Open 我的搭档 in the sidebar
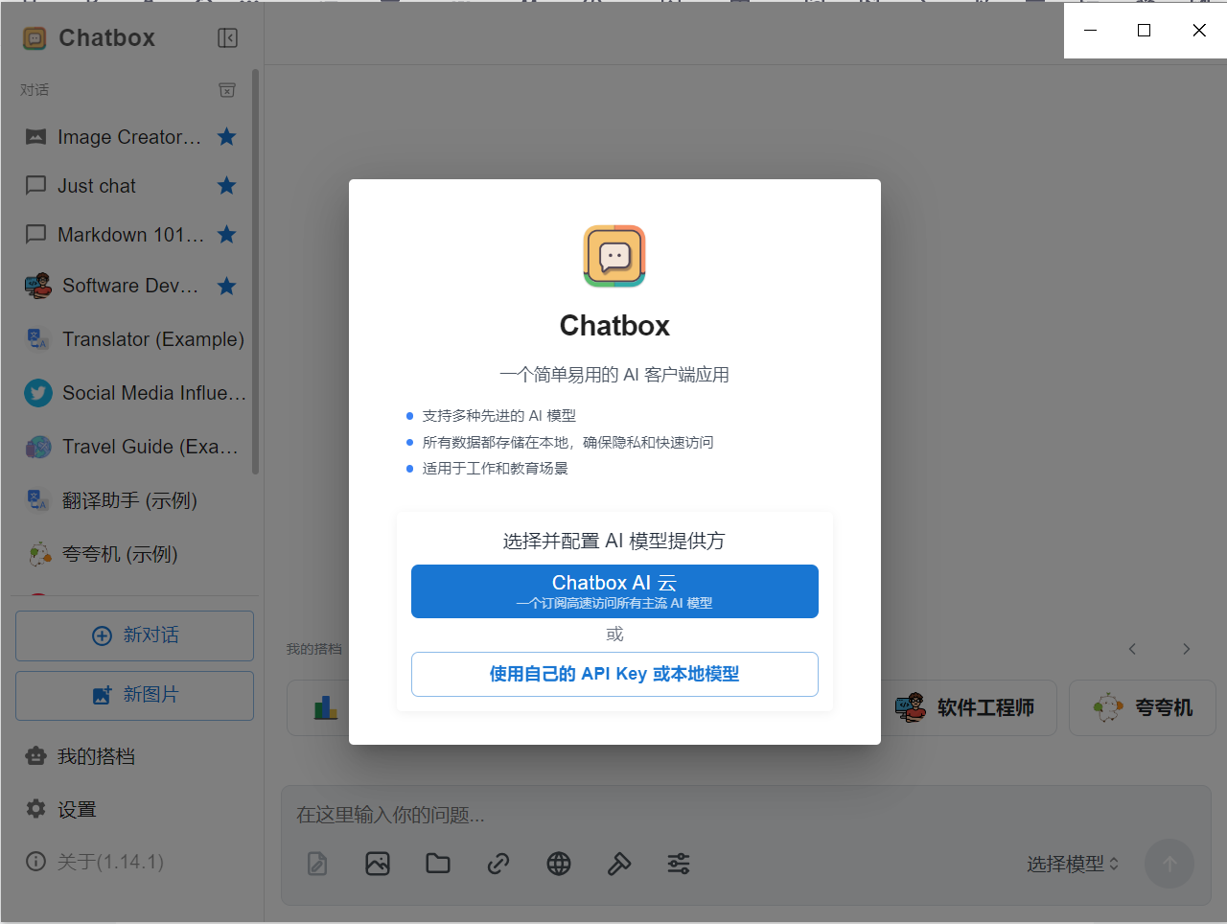This screenshot has height=924, width=1227. tap(96, 756)
